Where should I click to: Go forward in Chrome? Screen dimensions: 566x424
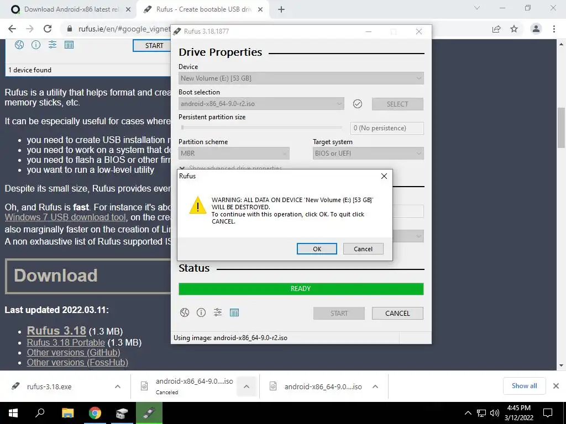30,29
